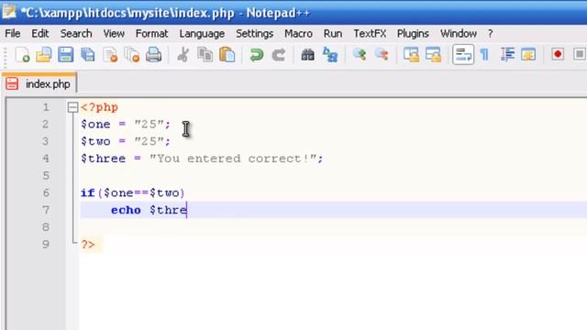Select the index.php document tab
This screenshot has height=330, width=587.
point(39,83)
